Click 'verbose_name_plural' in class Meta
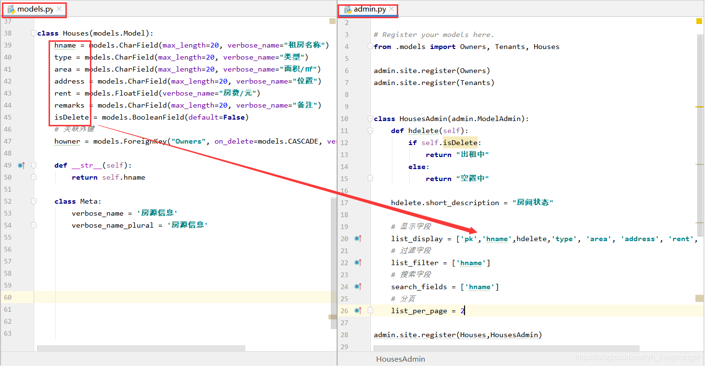This screenshot has width=705, height=366. point(113,225)
